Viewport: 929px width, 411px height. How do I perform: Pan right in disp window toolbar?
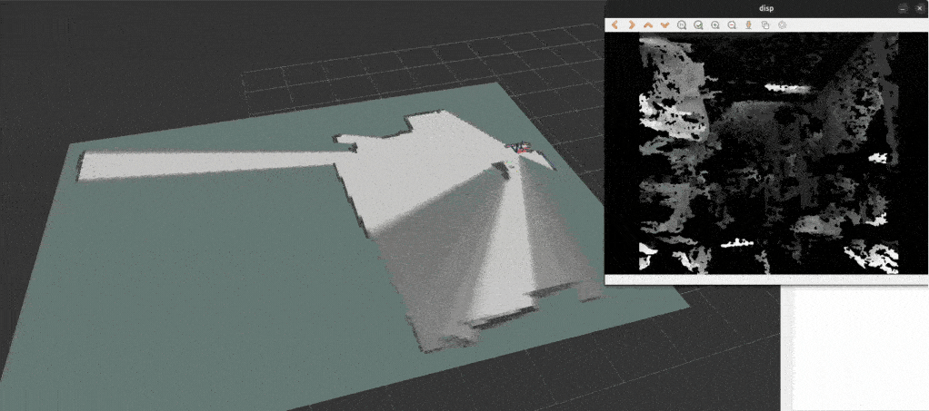click(x=632, y=24)
